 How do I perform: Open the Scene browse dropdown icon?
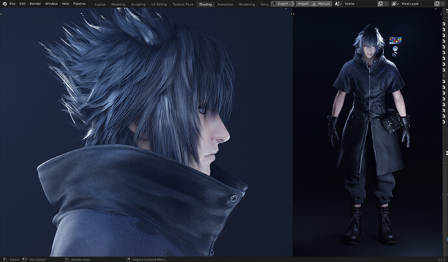tap(338, 4)
